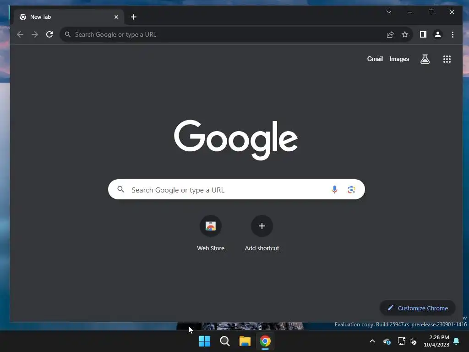Reload the current page
The image size is (469, 352).
pyautogui.click(x=49, y=34)
